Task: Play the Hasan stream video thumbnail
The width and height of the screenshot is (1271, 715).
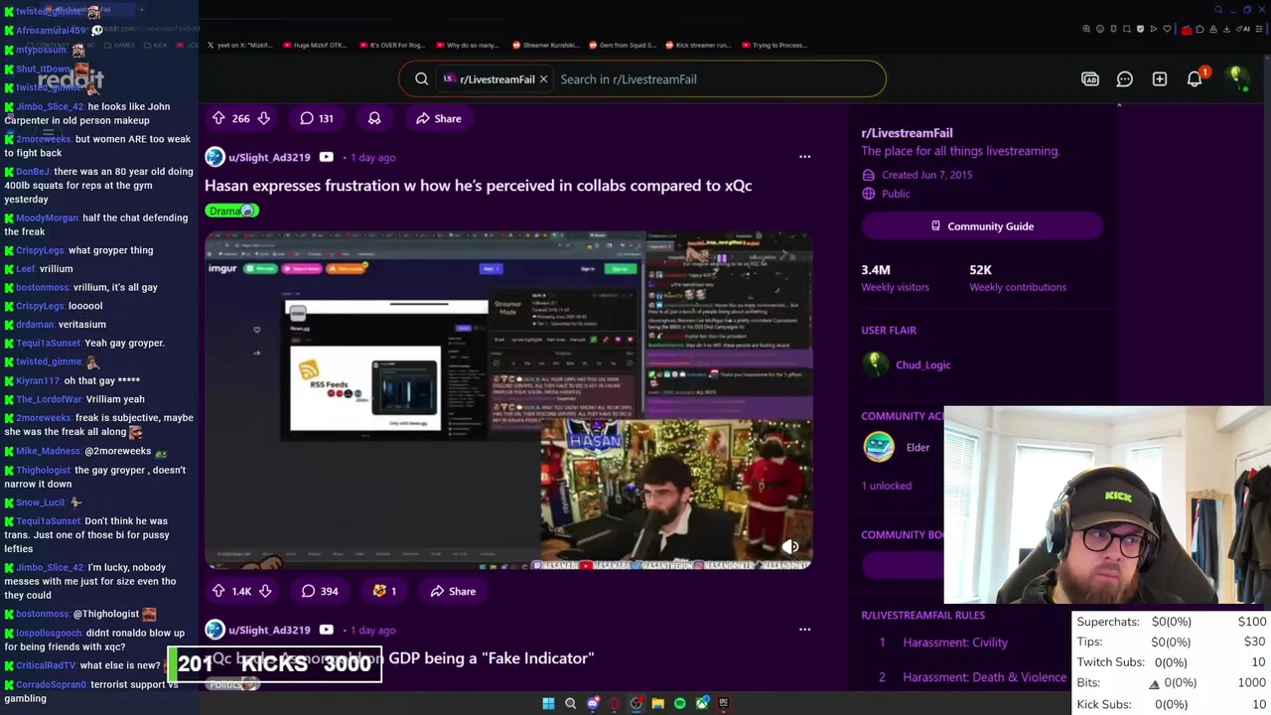Action: [508, 400]
